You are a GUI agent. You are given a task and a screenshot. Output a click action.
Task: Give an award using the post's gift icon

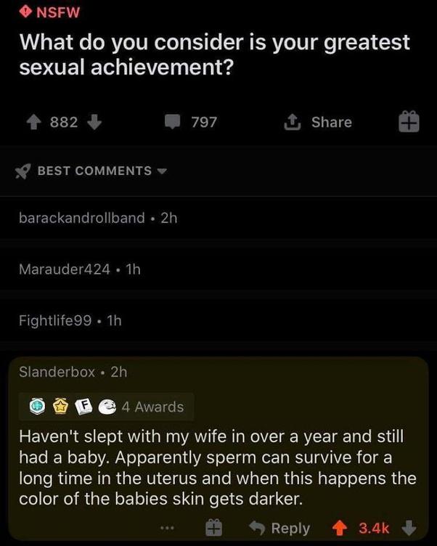(x=409, y=123)
